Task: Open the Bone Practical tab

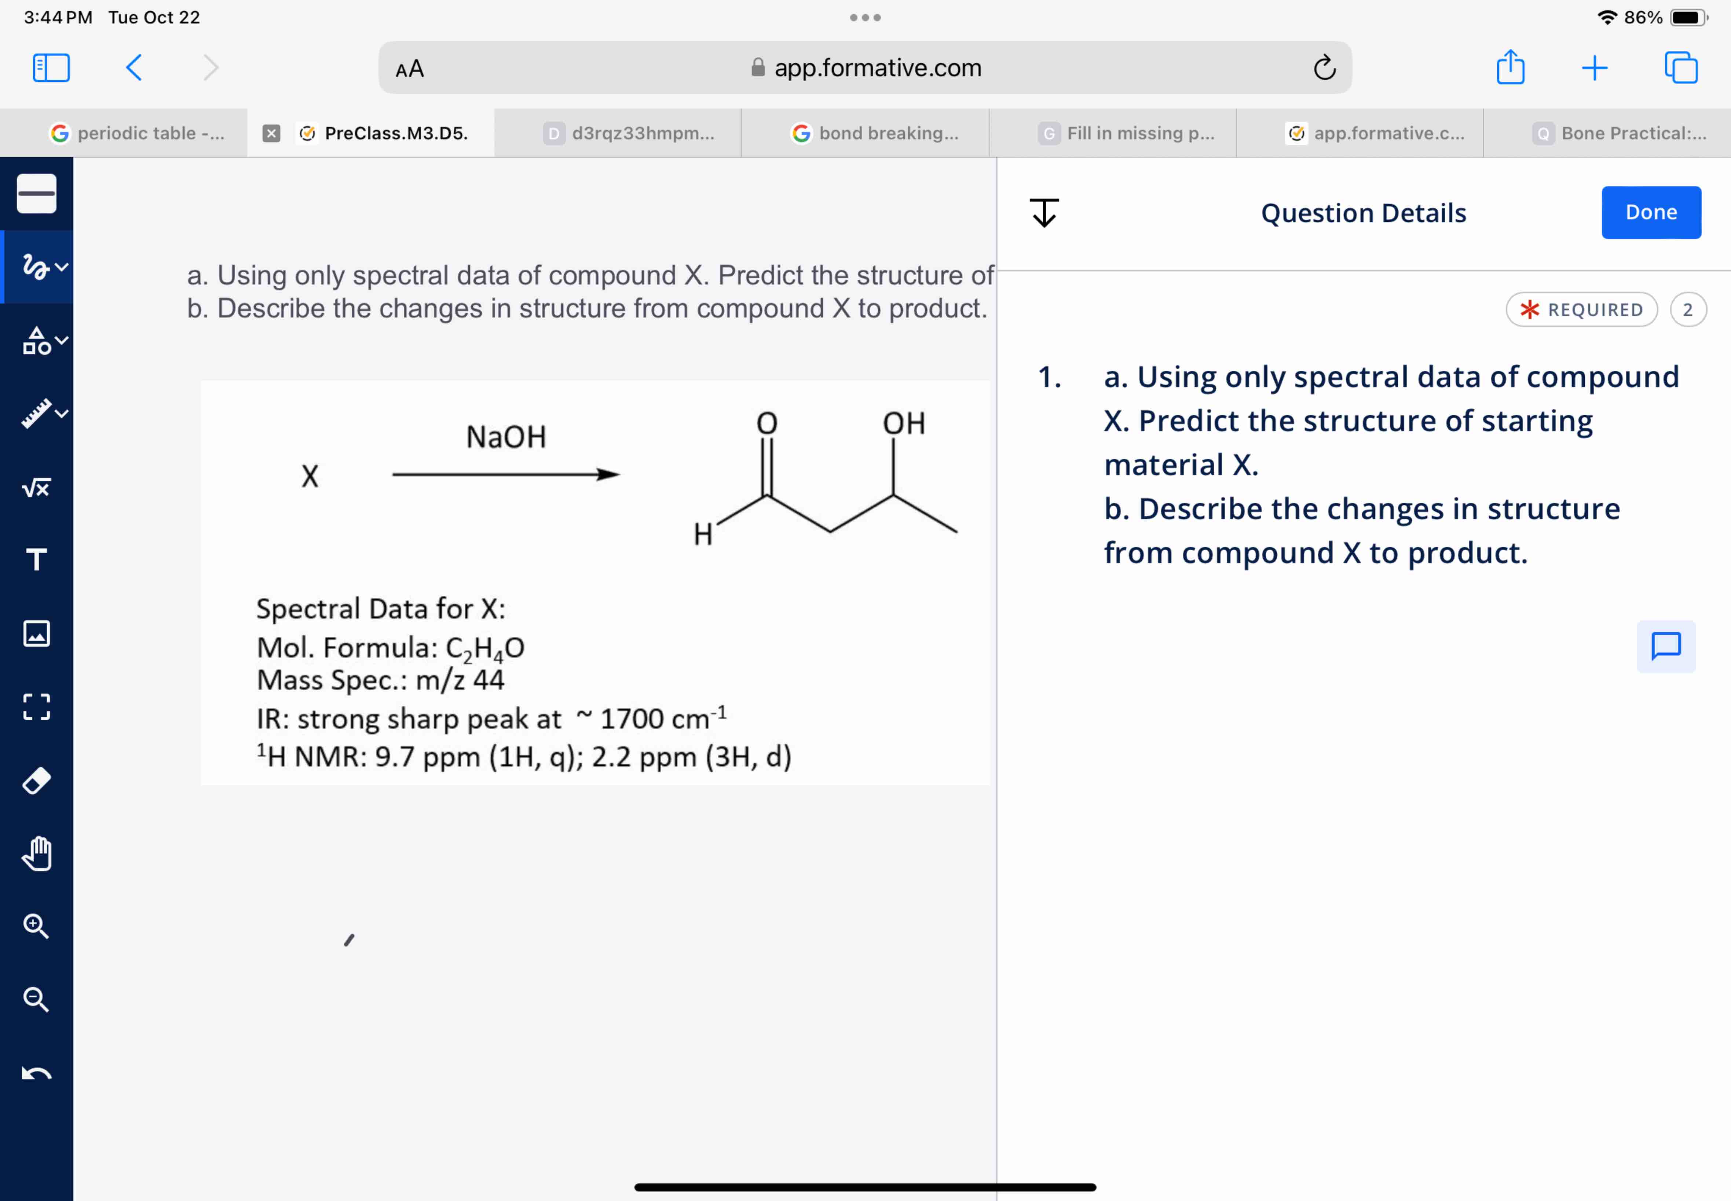Action: point(1631,133)
